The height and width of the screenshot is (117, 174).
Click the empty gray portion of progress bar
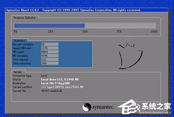[120, 26]
